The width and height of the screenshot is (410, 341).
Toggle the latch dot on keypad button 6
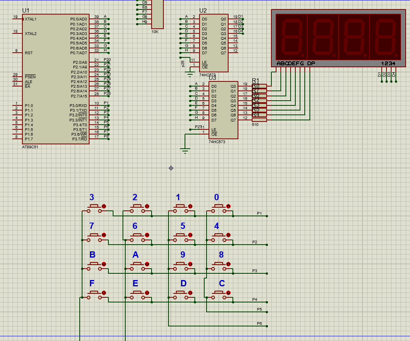click(x=147, y=235)
